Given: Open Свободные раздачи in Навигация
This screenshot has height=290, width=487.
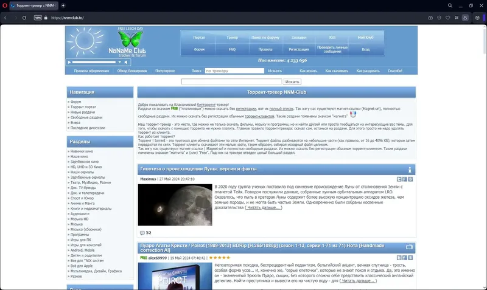Looking at the screenshot, I should (x=86, y=117).
